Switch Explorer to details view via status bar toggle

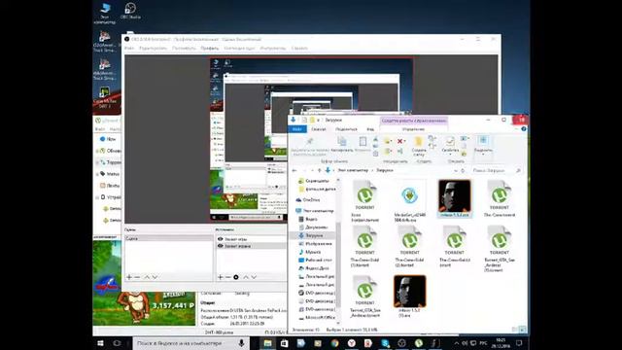(514, 330)
